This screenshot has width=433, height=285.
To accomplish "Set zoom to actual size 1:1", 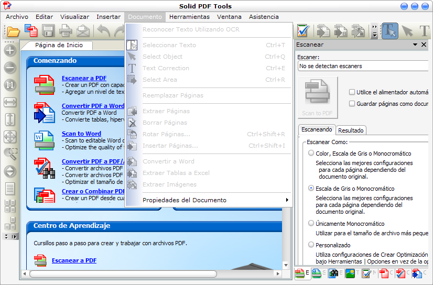I will point(10,85).
